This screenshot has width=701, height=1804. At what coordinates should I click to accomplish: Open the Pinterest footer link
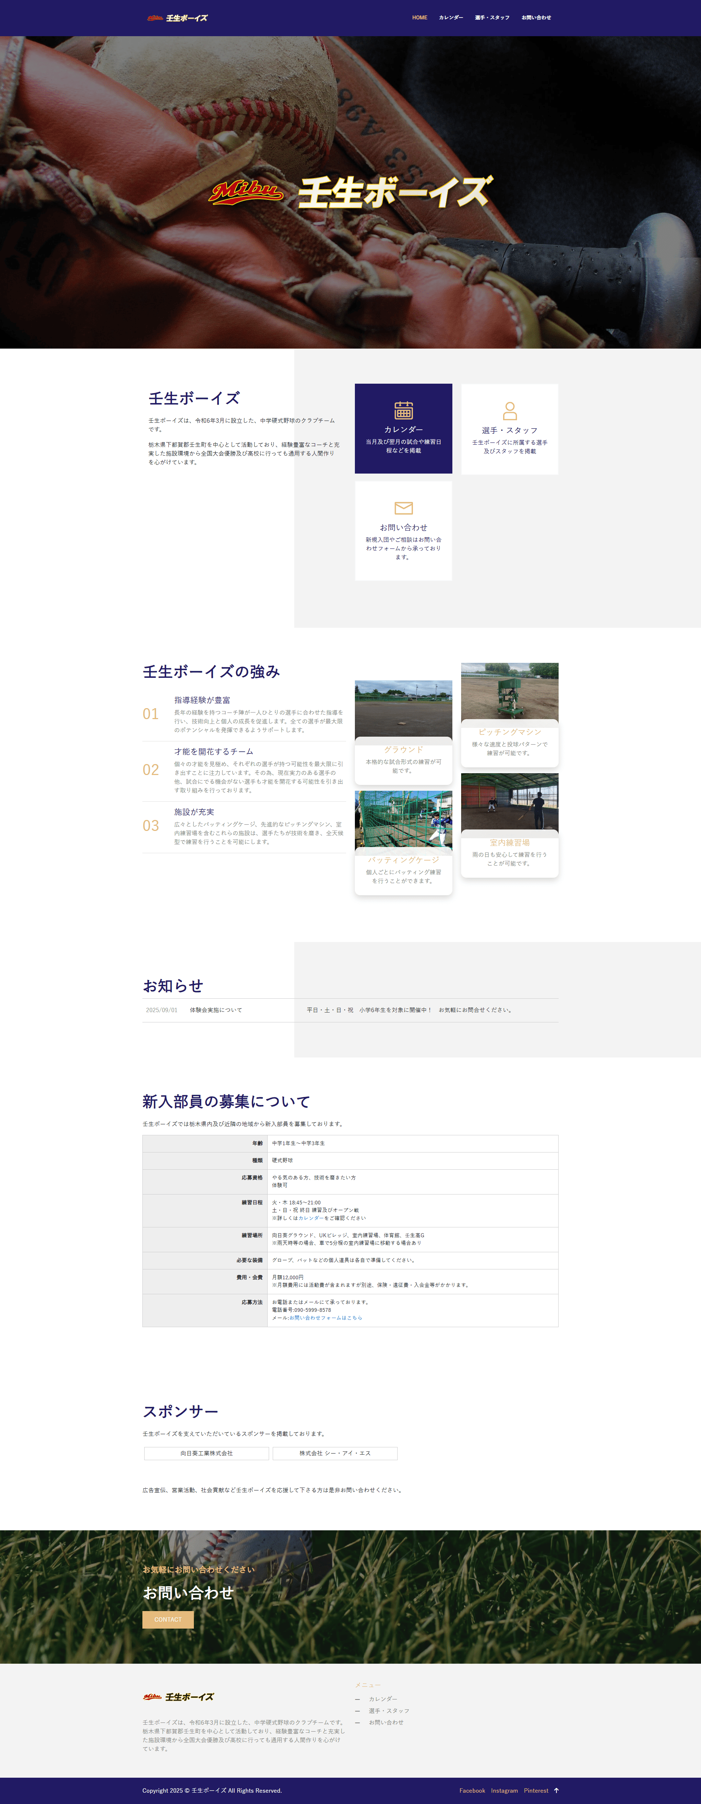[x=536, y=1791]
